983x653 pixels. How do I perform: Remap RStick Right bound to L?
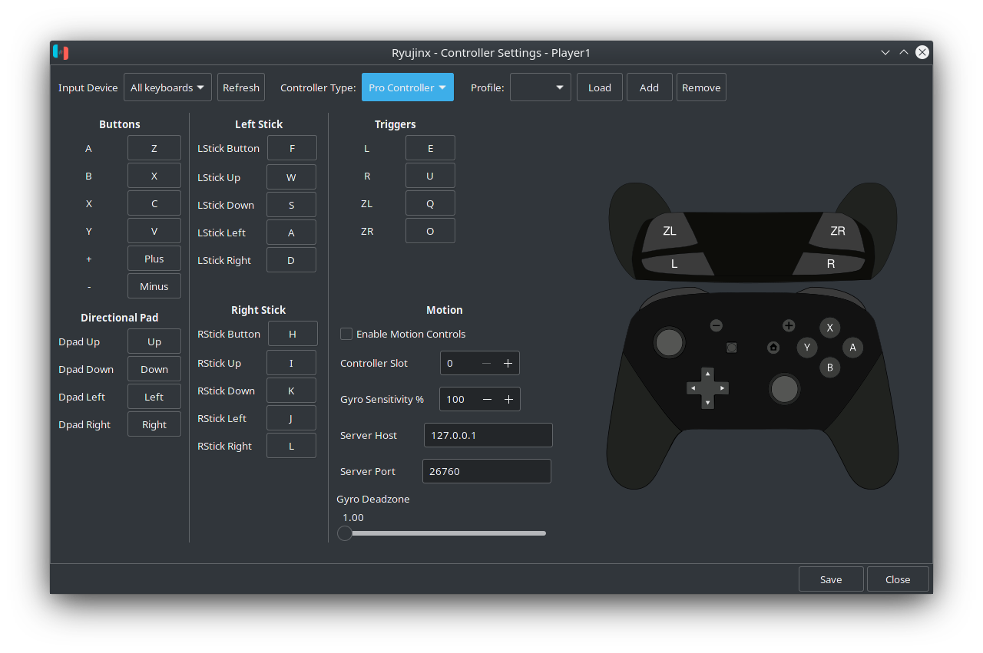click(x=291, y=445)
